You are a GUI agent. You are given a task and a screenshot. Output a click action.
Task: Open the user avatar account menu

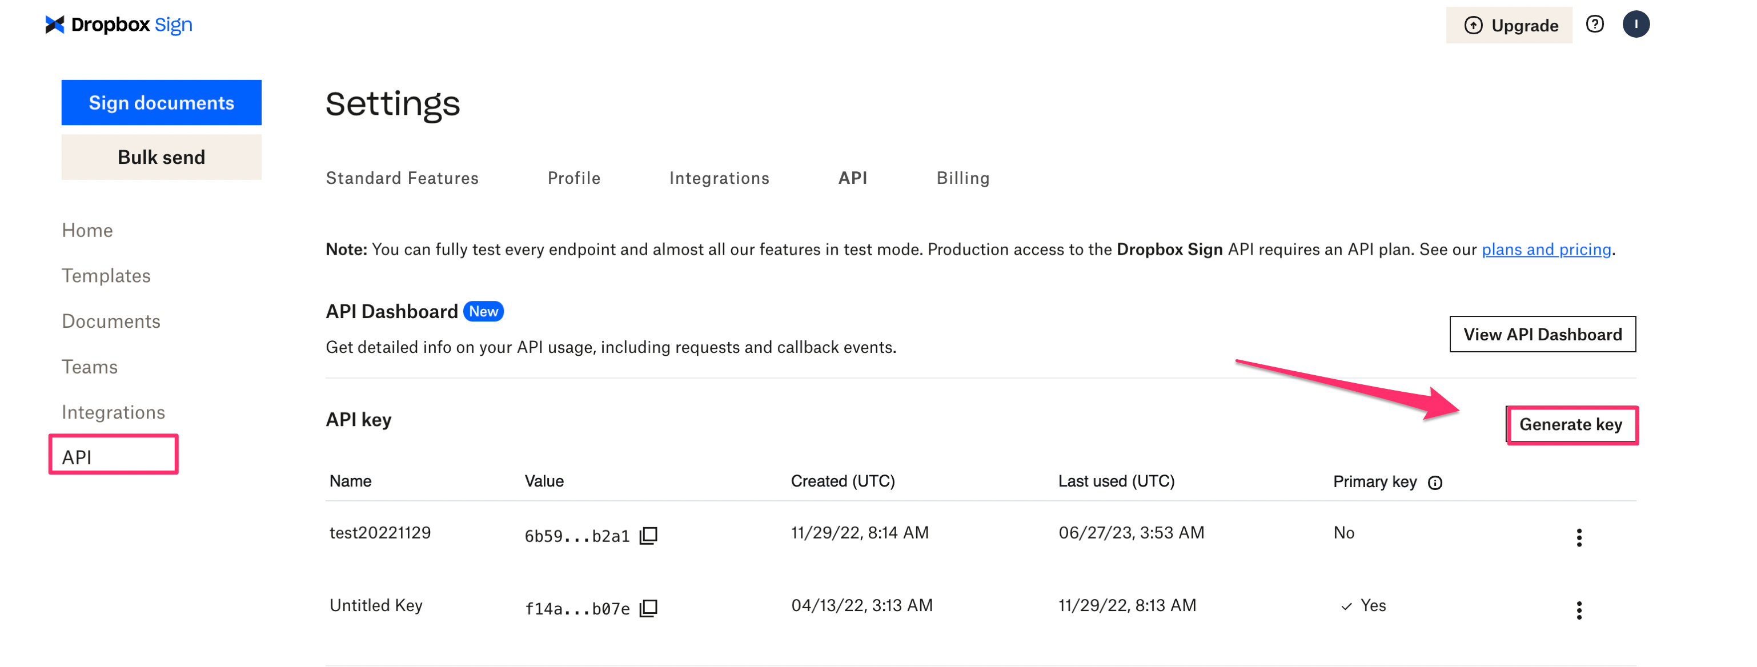[1635, 25]
